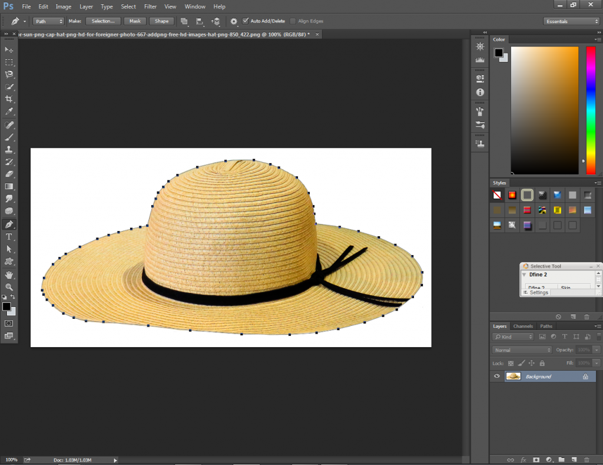
Task: Select the Dodge tool
Action: [9, 211]
